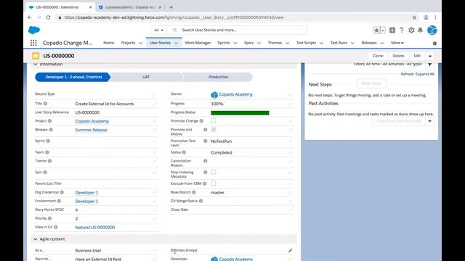Reload the browser page
This screenshot has width=465, height=261.
pyautogui.click(x=49, y=17)
